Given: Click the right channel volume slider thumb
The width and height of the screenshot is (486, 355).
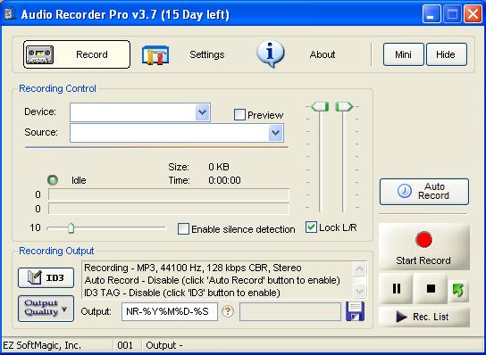Looking at the screenshot, I should (344, 106).
